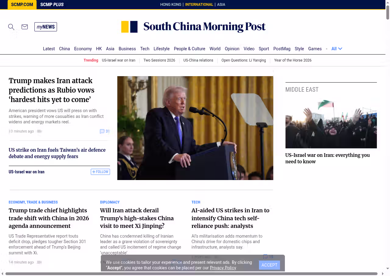Accept the cookies notice
The width and height of the screenshot is (390, 276).
click(x=269, y=265)
